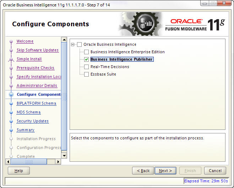Click Business Intelligence Enterprise Edition label
The height and width of the screenshot is (188, 234).
tap(127, 52)
